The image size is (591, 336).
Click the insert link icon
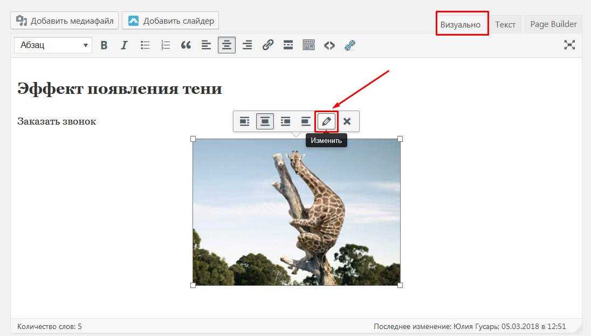268,45
